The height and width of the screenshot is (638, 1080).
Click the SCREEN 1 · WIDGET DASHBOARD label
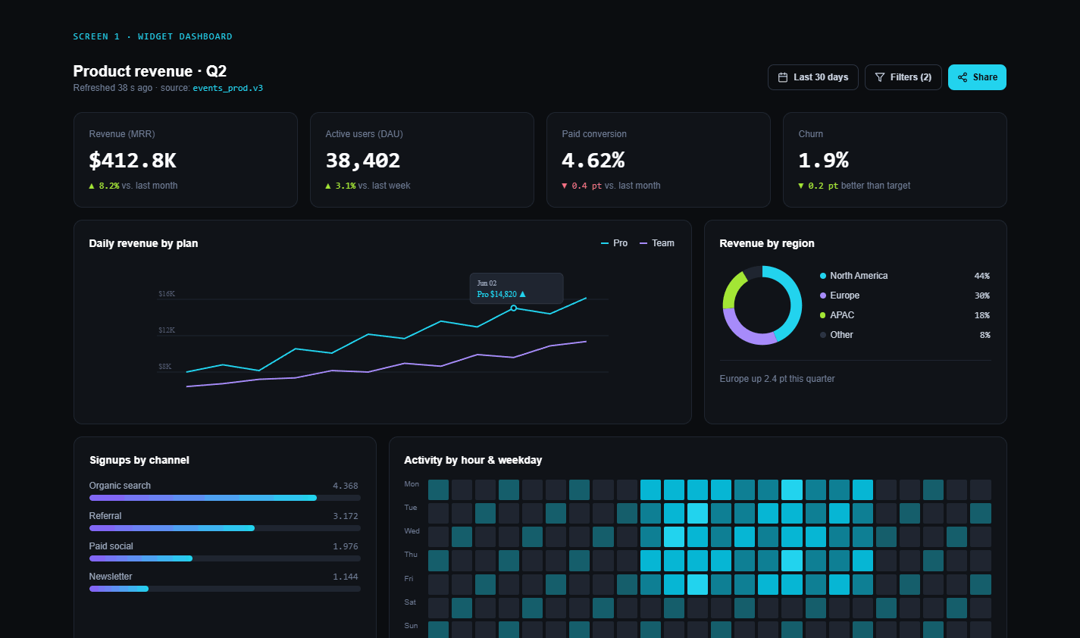pos(152,36)
